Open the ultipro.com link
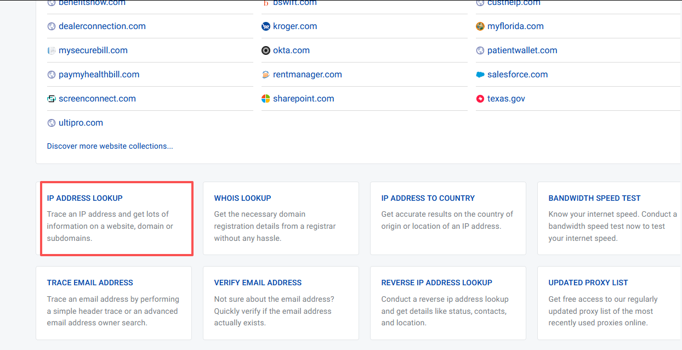682x350 pixels. (81, 123)
